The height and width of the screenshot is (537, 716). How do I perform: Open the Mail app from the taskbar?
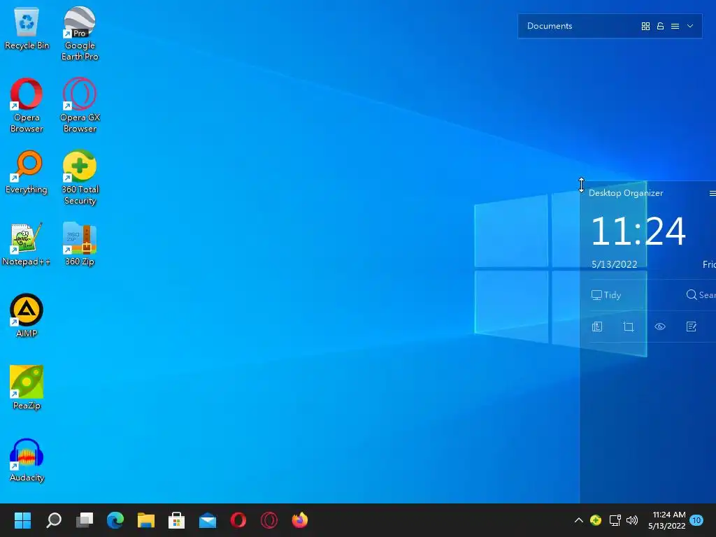(208, 520)
